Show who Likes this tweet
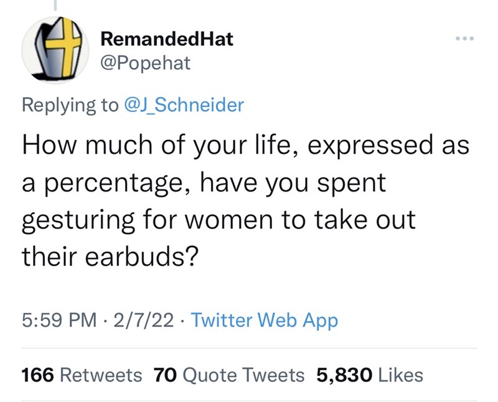The height and width of the screenshot is (402, 498). 400,375
